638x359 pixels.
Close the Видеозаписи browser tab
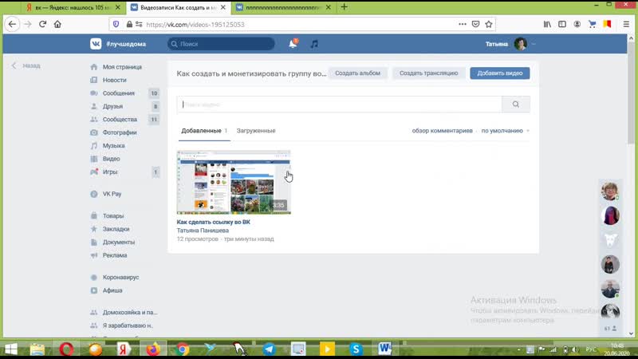(223, 7)
